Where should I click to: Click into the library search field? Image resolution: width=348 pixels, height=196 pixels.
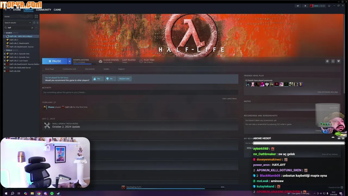[x=18, y=27]
